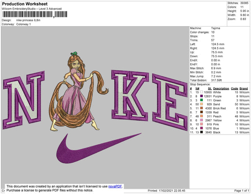Screen dimensions: 251x194
Task: Click the swatch in the Yellow row
Action: click(x=201, y=120)
